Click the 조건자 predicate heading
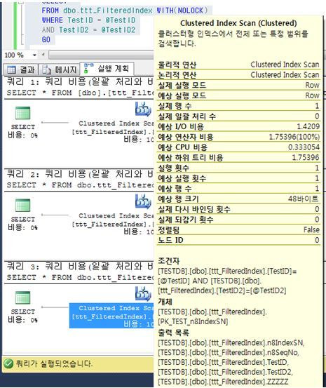Image resolution: width=326 pixels, height=388 pixels. pos(169,261)
